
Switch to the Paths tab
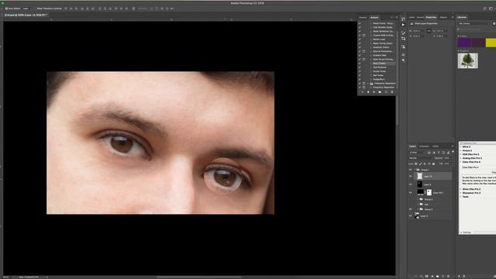(x=436, y=146)
